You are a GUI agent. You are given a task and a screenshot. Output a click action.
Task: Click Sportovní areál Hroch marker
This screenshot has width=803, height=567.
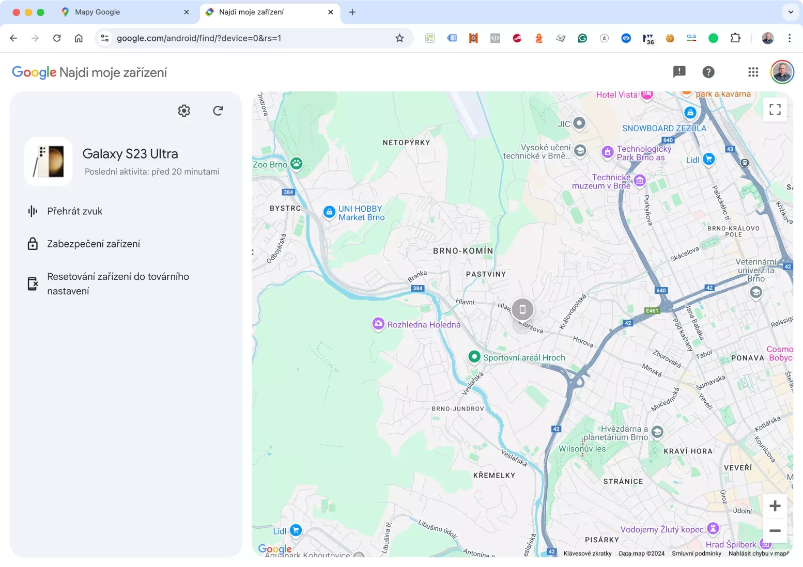pyautogui.click(x=474, y=357)
